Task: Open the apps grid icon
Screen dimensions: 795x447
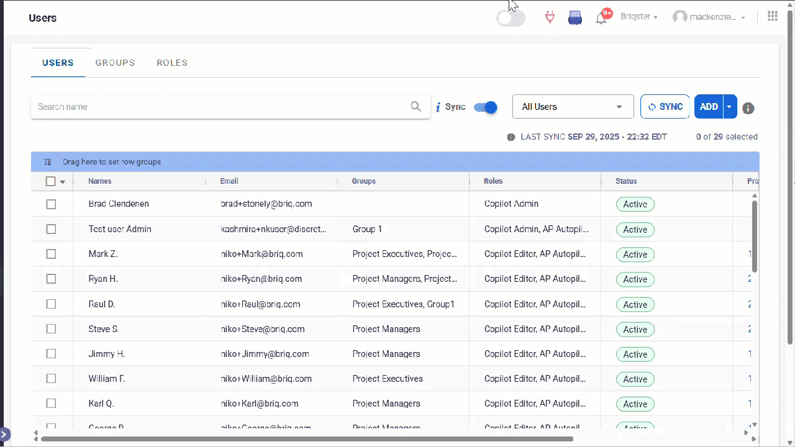Action: 773,16
